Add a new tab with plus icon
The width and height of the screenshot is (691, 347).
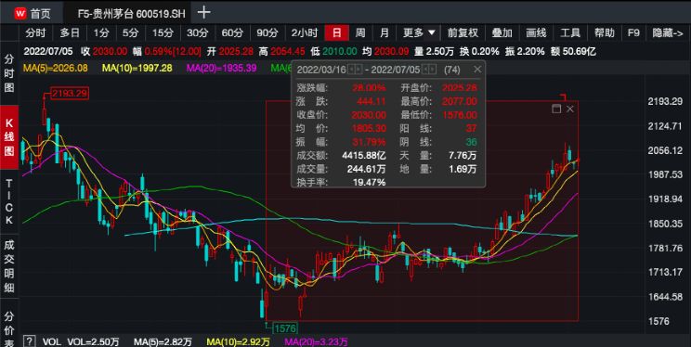[x=203, y=12]
